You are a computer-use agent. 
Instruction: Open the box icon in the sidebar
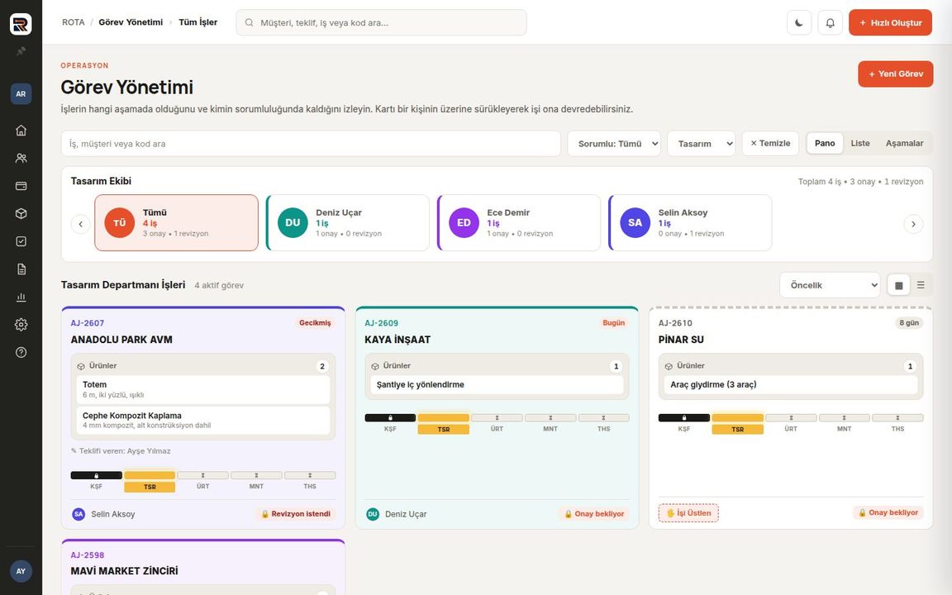pos(21,214)
